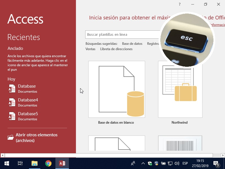Choose the Base de datos en blanco template
The width and height of the screenshot is (225, 169).
[116, 89]
